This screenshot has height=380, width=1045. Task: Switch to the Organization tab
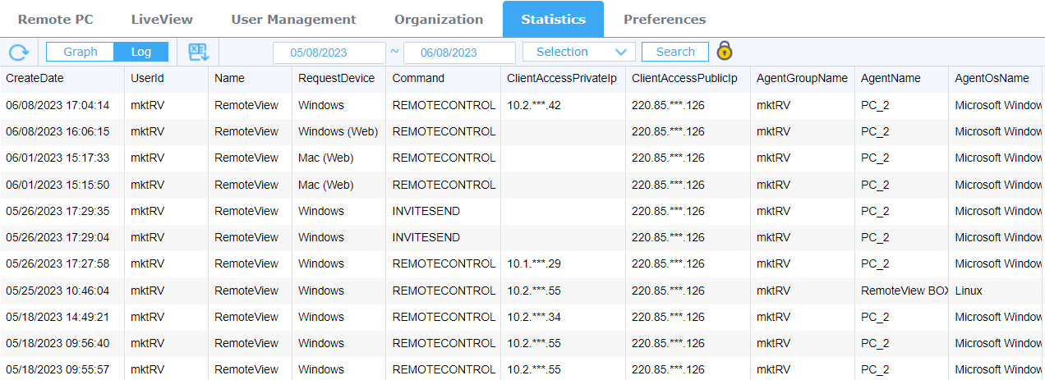[x=439, y=19]
